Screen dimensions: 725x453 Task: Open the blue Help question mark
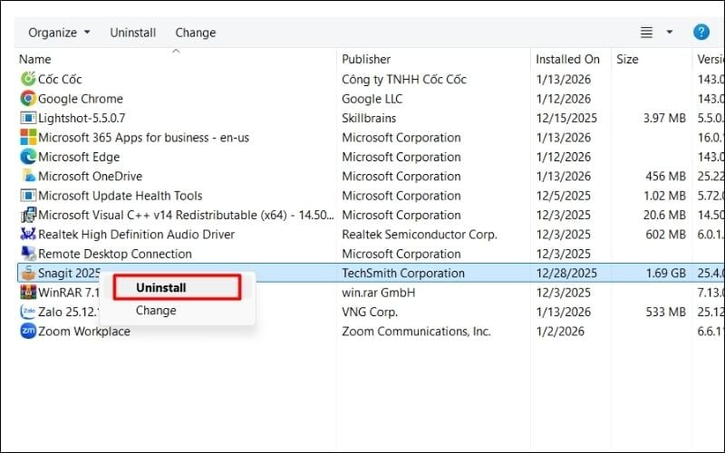tap(701, 32)
